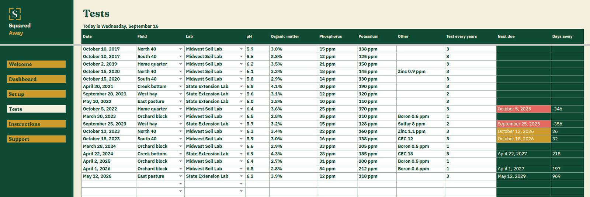The height and width of the screenshot is (197, 590).
Task: Click the red next due October 5, 2025
Action: [x=524, y=109]
